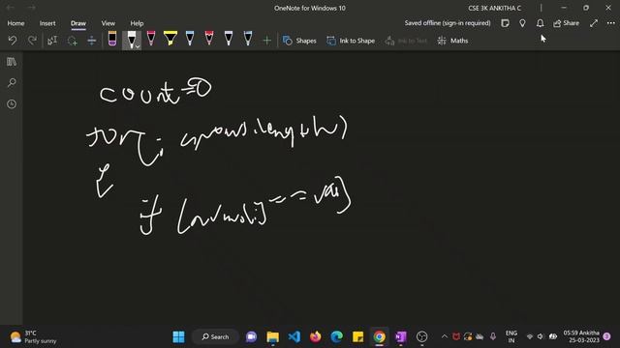
Task: Enter full screen mode
Action: [x=594, y=23]
